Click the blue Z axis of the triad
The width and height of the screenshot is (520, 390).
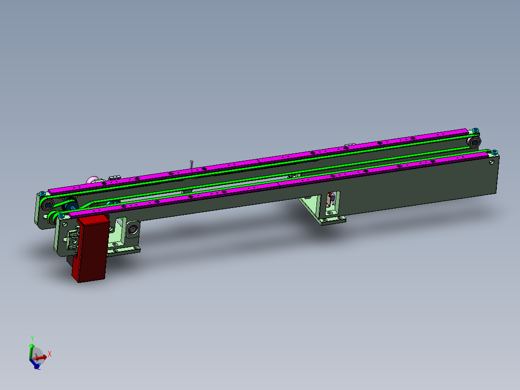(35, 364)
